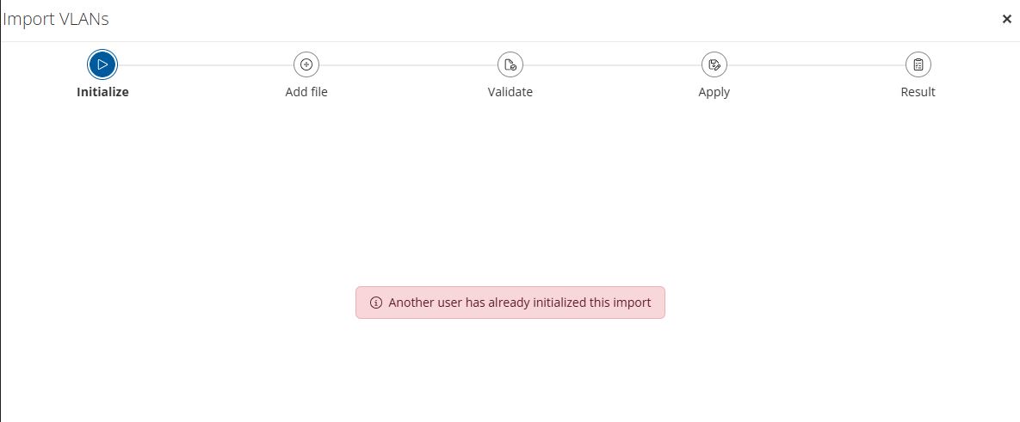Click the Import VLANs dialog title
The width and height of the screenshot is (1020, 422).
point(55,20)
